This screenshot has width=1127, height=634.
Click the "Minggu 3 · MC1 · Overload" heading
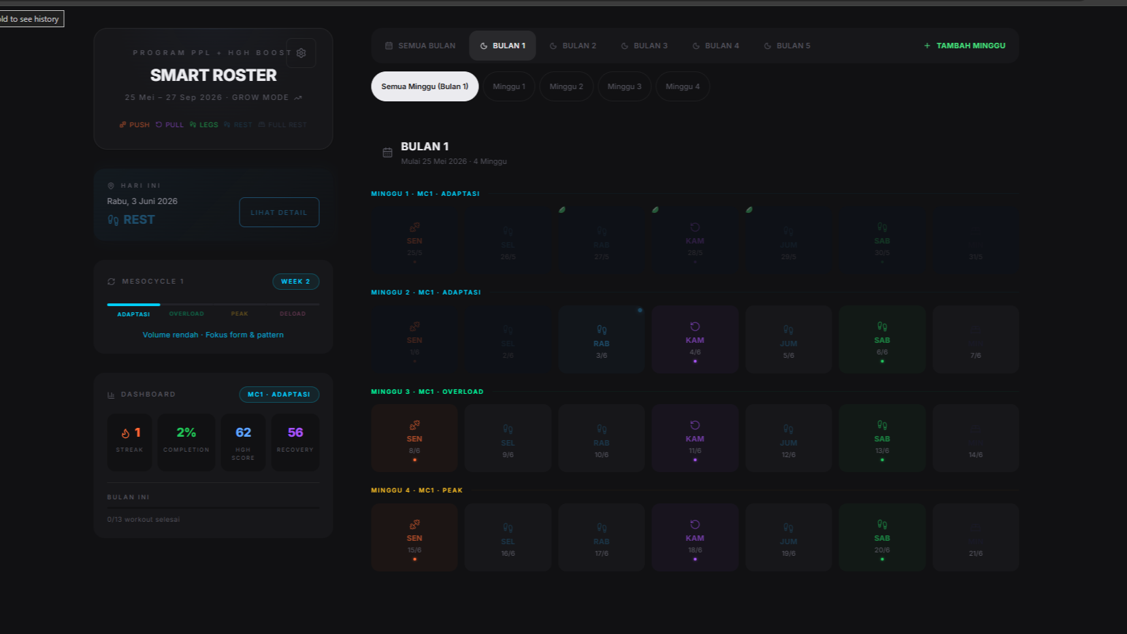click(427, 392)
